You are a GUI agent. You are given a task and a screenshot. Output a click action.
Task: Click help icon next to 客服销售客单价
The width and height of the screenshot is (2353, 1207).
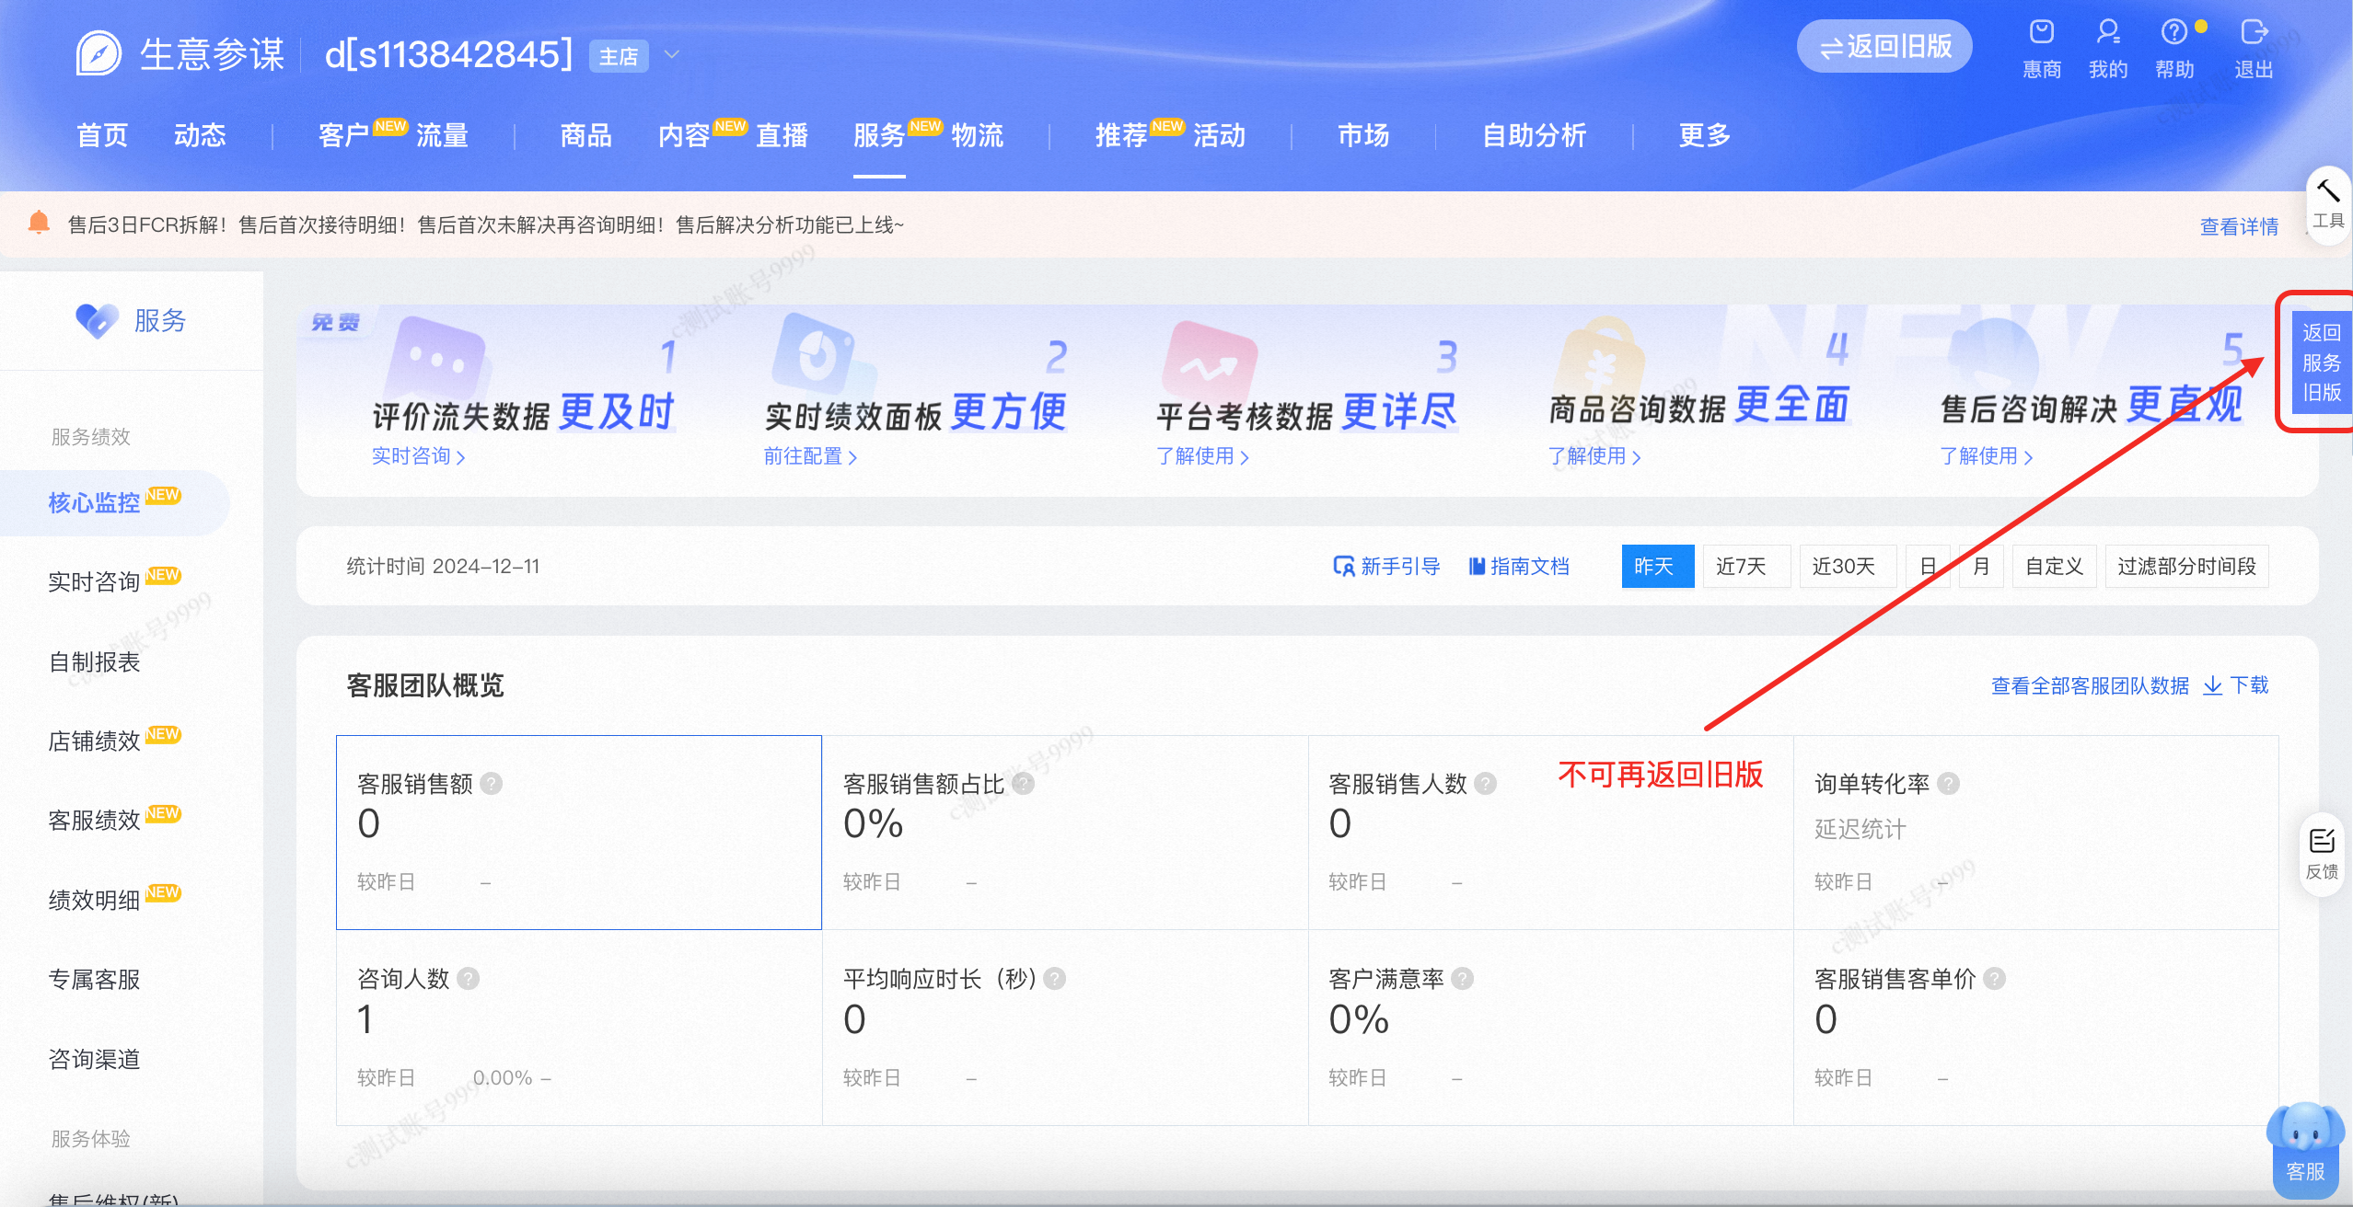click(1994, 979)
